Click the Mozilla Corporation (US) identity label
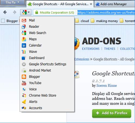Image resolution: width=135 pixels, height=123 pixels. [x=57, y=13]
